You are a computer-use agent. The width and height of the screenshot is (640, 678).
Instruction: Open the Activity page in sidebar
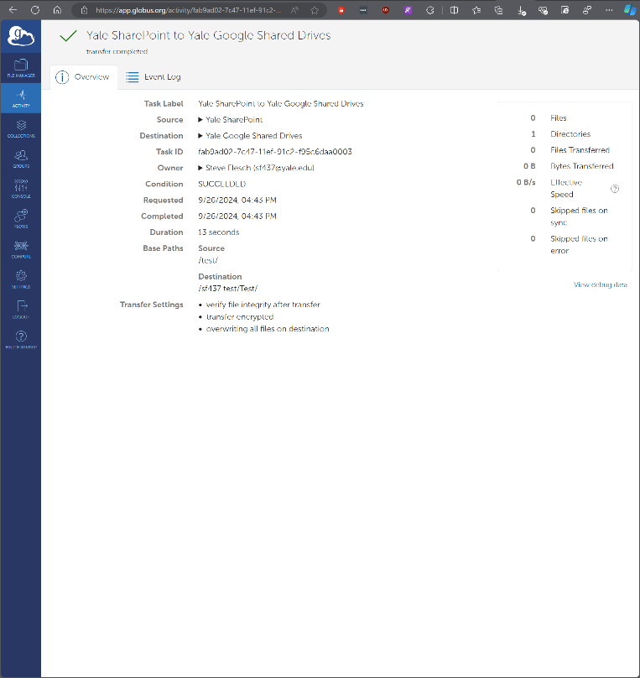point(20,98)
